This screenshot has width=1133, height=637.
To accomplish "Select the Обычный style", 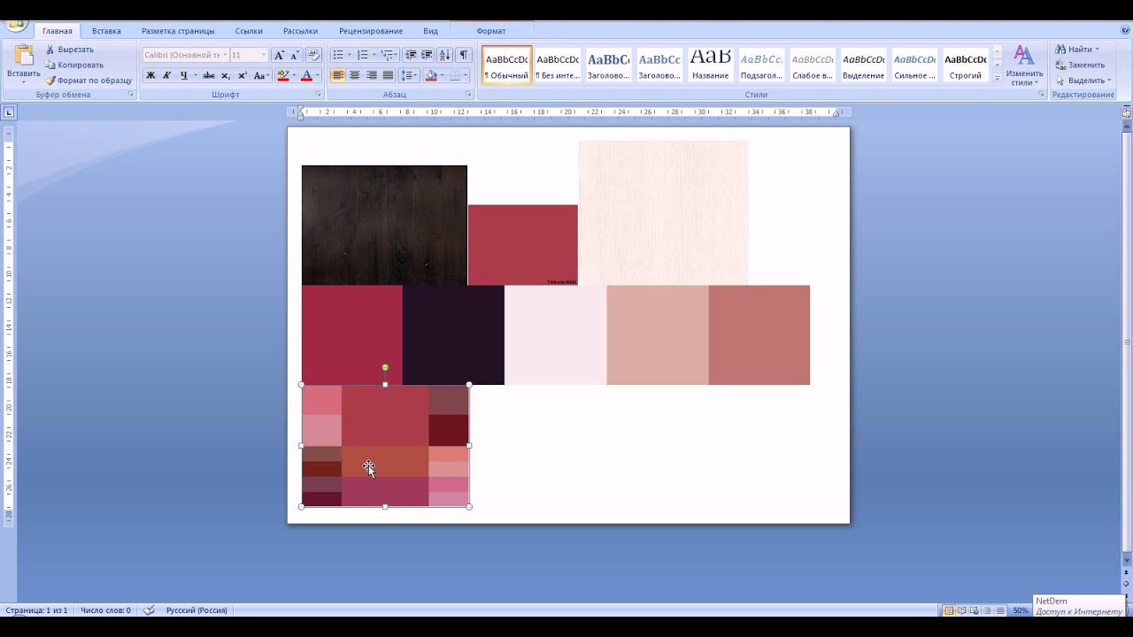I will click(507, 65).
